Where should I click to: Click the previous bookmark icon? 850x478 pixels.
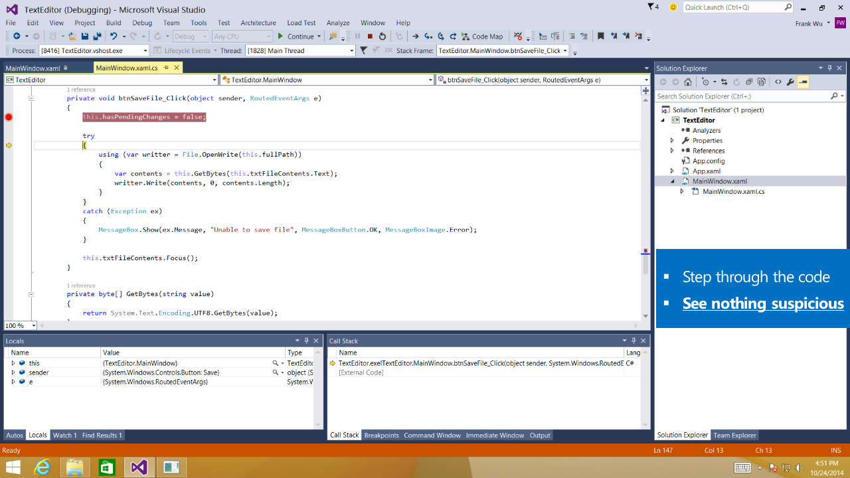point(614,37)
